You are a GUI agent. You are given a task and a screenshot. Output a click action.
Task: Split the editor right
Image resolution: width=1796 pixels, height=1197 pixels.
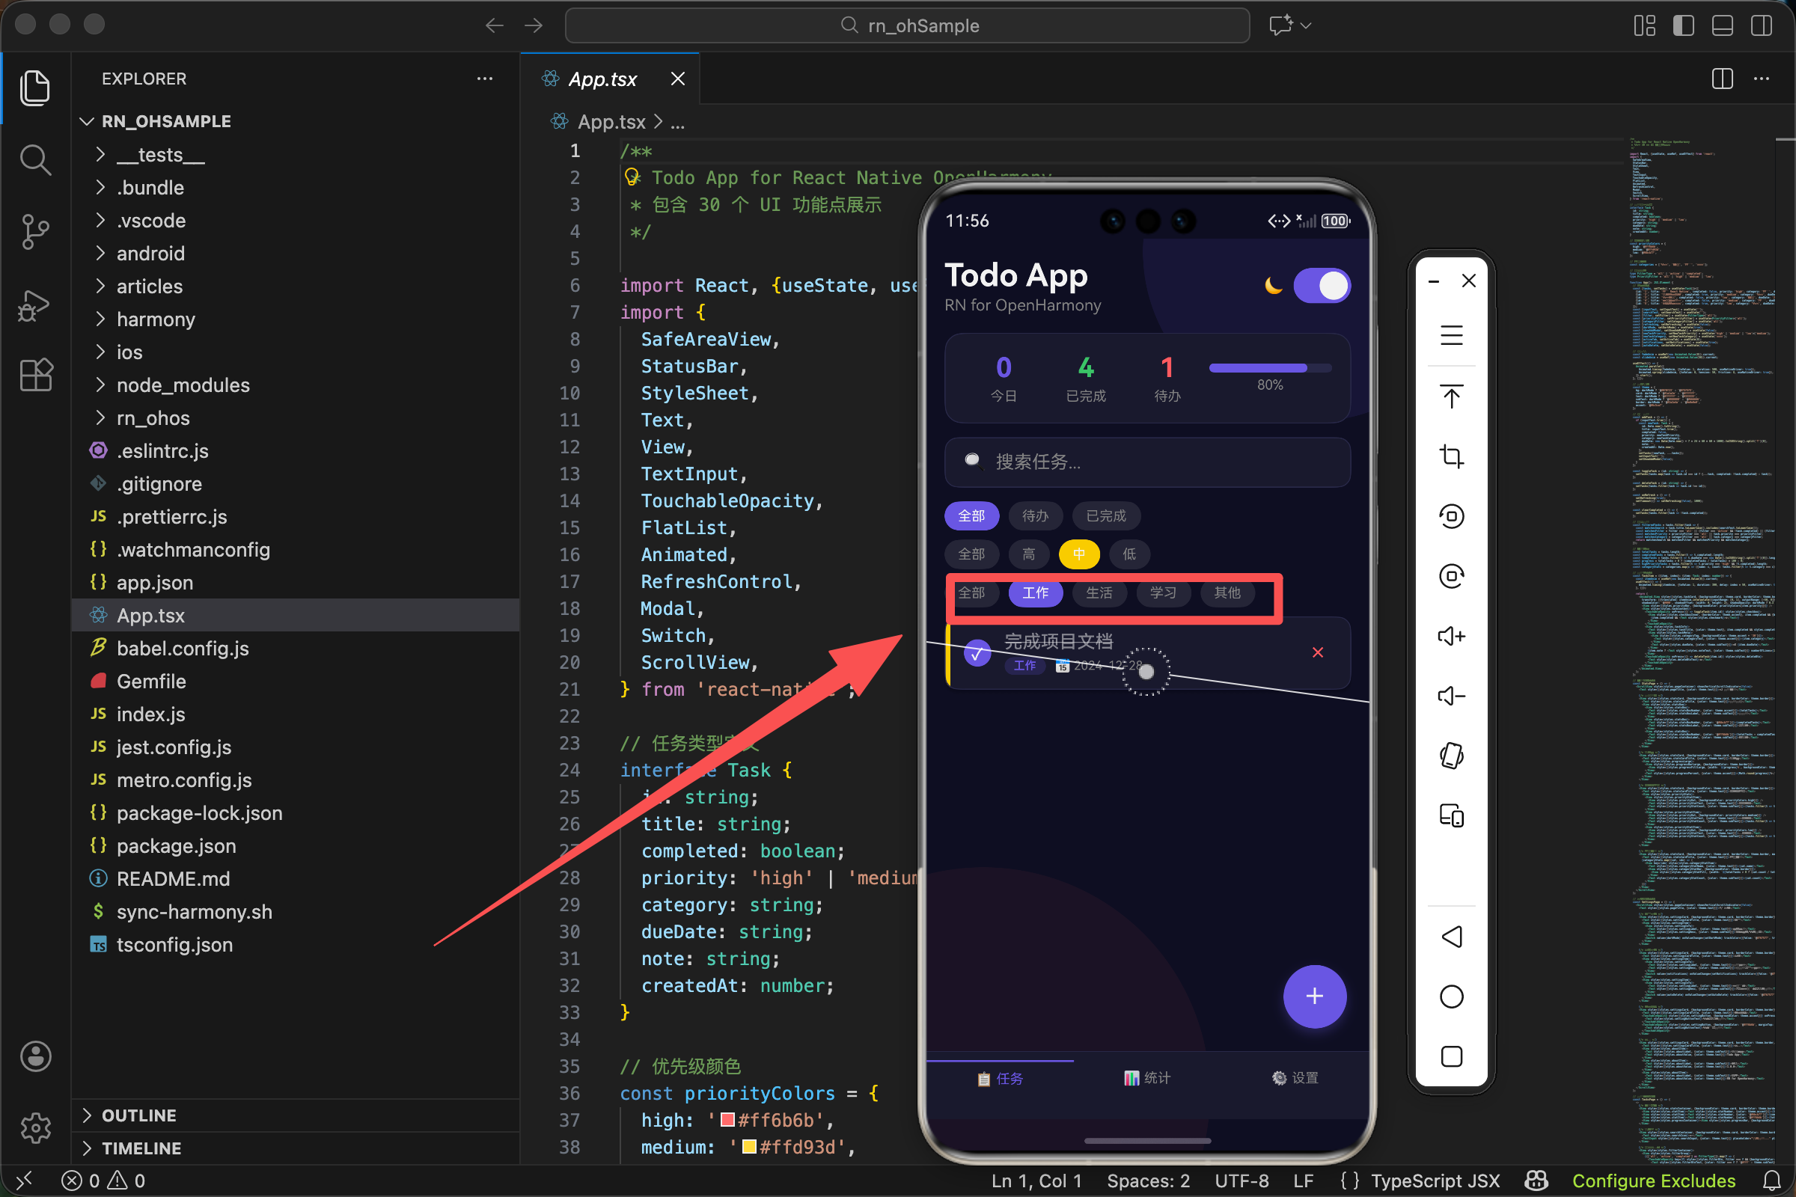coord(1722,79)
